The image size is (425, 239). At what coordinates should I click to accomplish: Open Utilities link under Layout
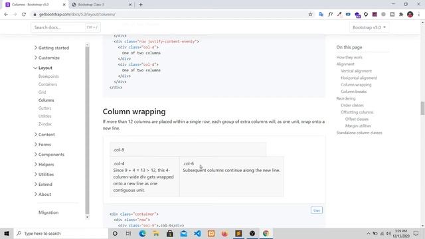(x=44, y=116)
